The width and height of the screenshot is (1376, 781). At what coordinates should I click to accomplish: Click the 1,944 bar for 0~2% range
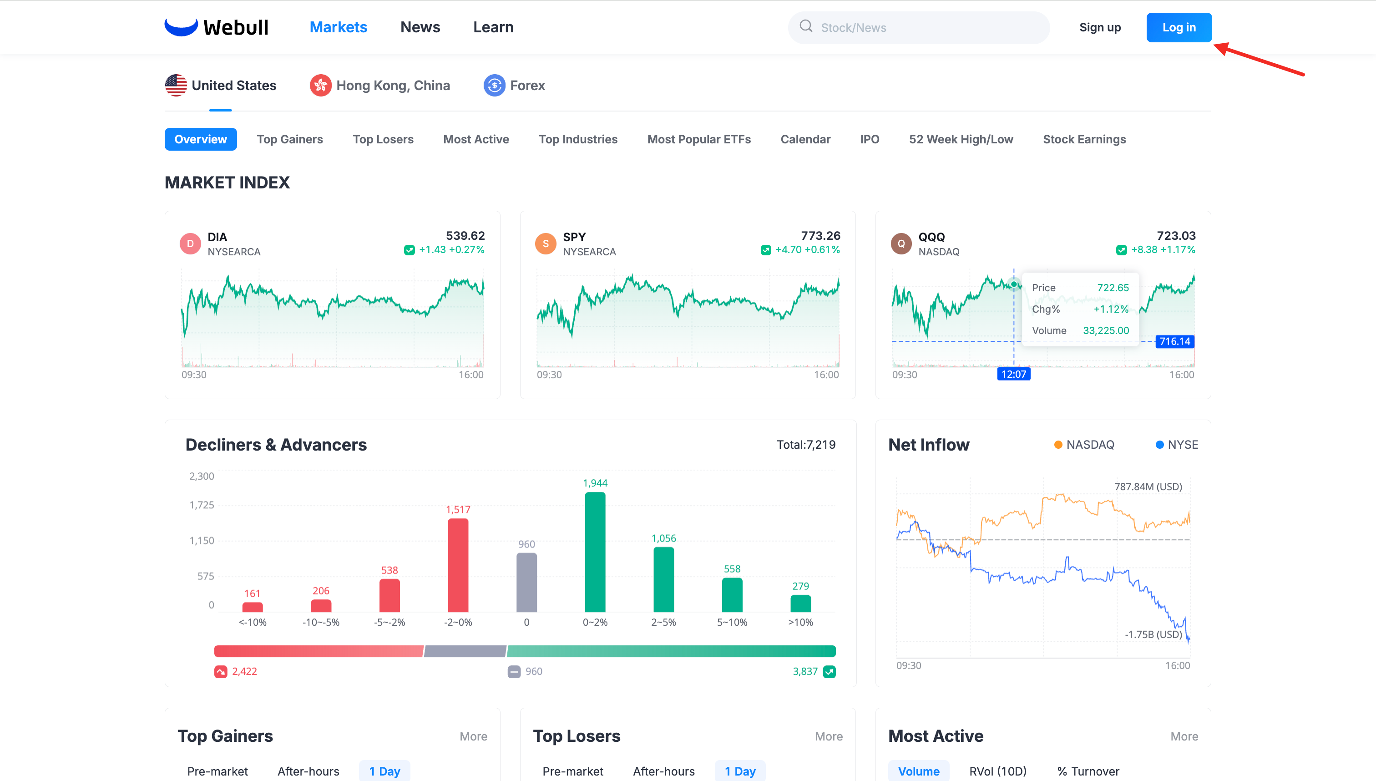(x=595, y=552)
